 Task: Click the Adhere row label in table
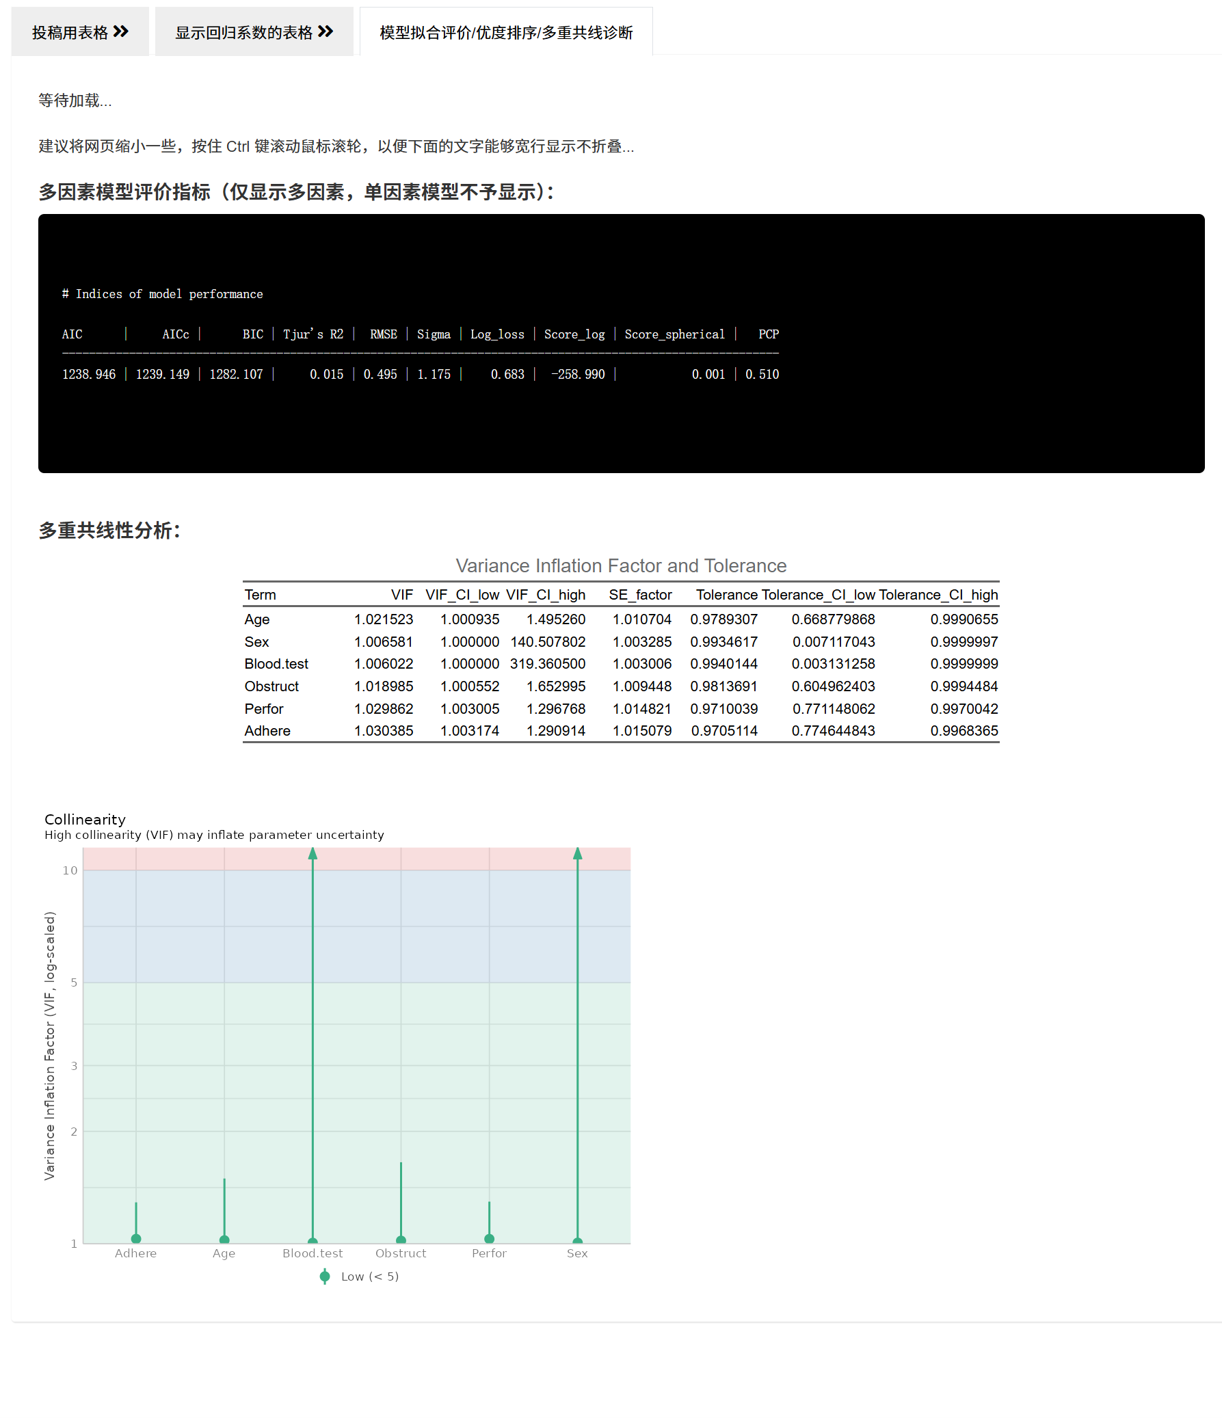pos(267,731)
